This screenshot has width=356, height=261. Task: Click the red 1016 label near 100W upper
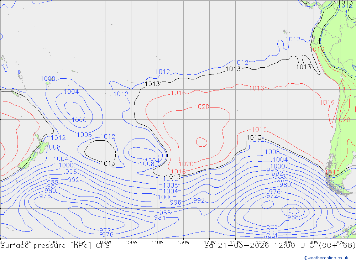(x=257, y=88)
